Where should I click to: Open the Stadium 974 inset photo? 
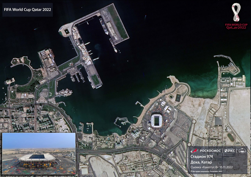tap(39, 153)
